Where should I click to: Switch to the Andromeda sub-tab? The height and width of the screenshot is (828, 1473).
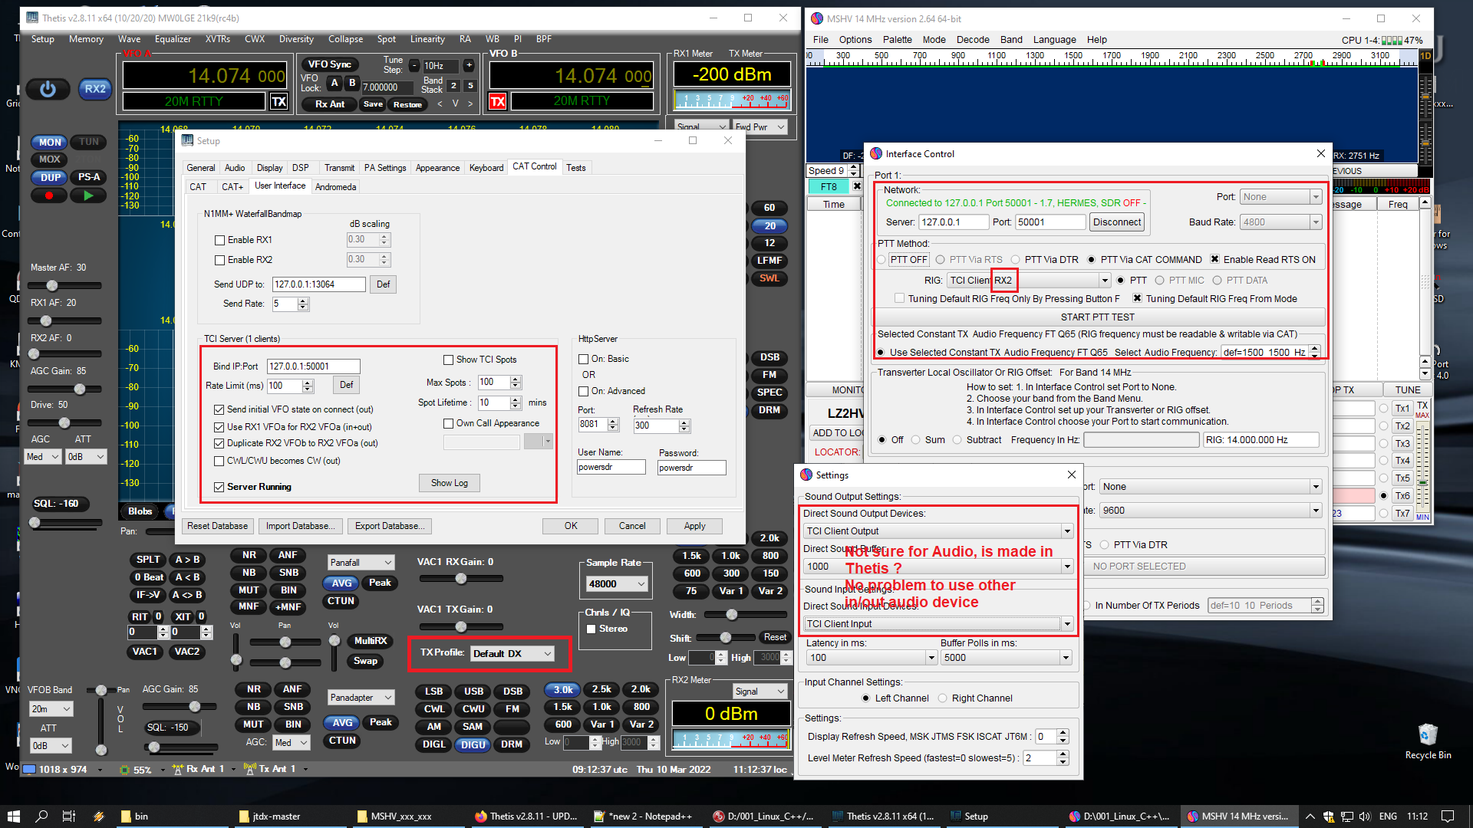[335, 187]
